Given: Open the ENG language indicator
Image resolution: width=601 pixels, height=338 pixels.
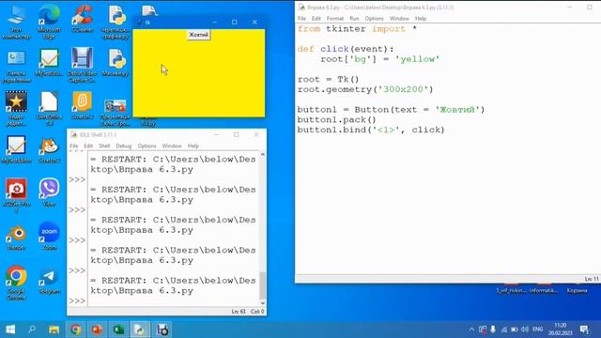Looking at the screenshot, I should [x=538, y=330].
